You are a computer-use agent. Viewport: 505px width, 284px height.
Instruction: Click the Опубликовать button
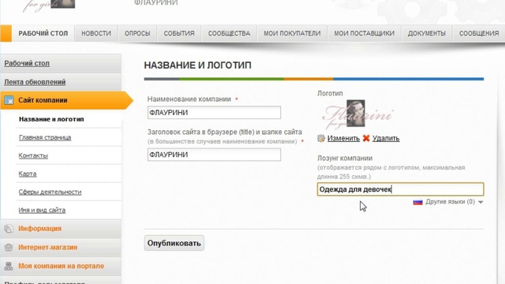click(174, 243)
